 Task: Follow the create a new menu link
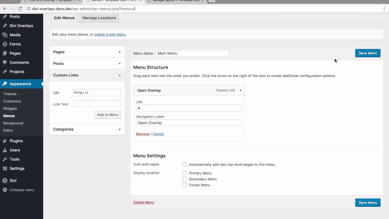[110, 34]
